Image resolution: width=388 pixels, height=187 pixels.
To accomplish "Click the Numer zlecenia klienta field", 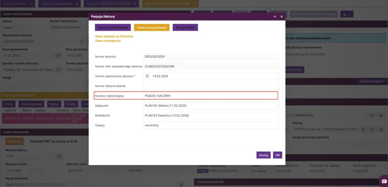I will pos(211,86).
